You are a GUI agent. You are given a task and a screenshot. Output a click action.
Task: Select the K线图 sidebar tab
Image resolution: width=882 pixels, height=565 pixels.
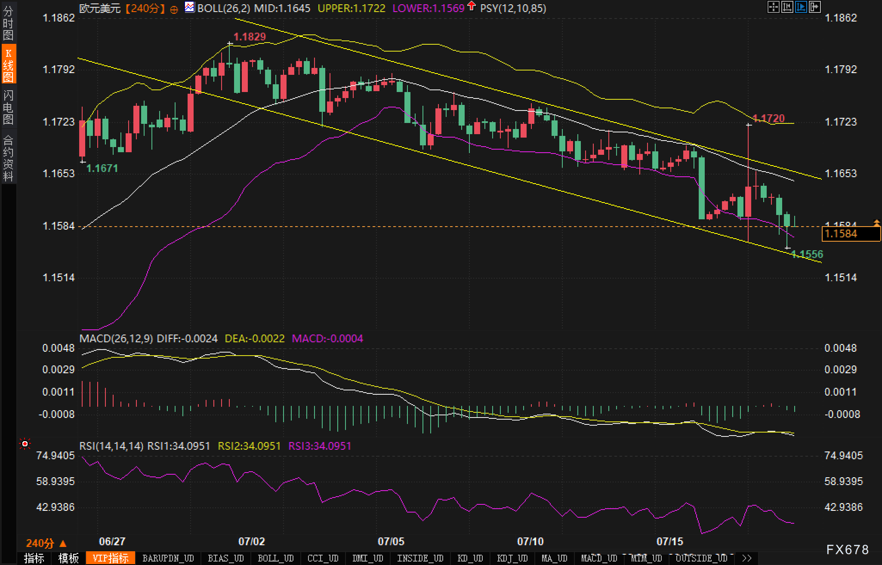point(8,64)
